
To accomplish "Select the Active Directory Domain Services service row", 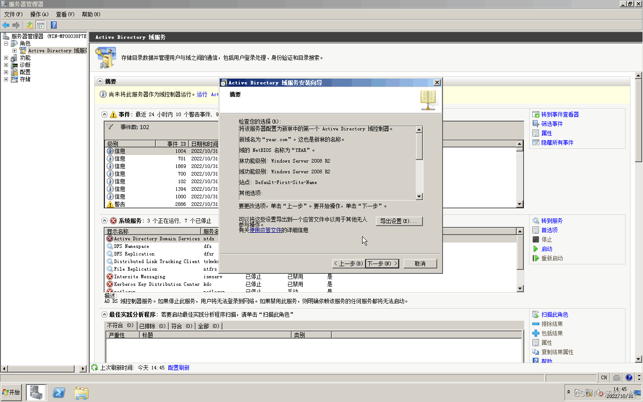I will click(x=311, y=239).
